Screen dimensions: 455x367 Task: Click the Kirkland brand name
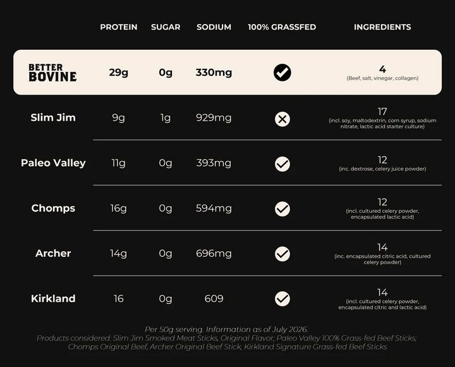[x=53, y=299]
